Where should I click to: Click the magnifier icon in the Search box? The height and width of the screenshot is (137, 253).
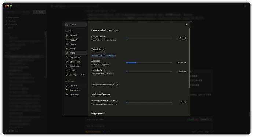(x=67, y=25)
